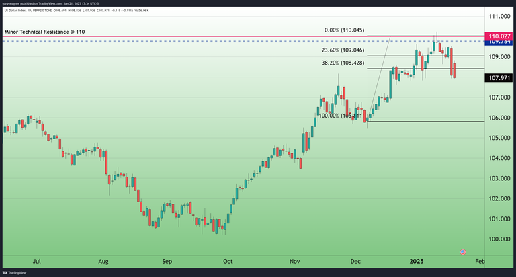
Task: Click the US flag economic event icon
Action: point(462,251)
